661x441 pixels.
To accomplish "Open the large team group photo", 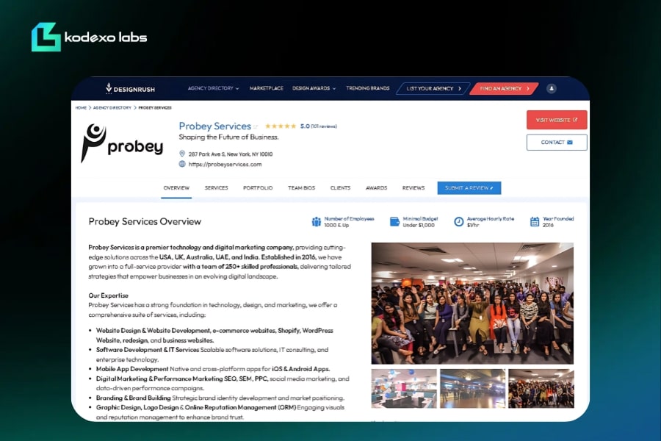I will pos(472,303).
